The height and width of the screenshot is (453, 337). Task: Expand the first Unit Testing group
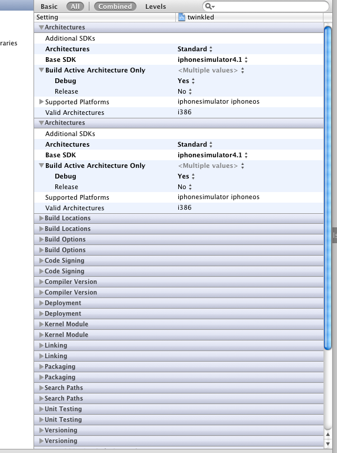41,409
